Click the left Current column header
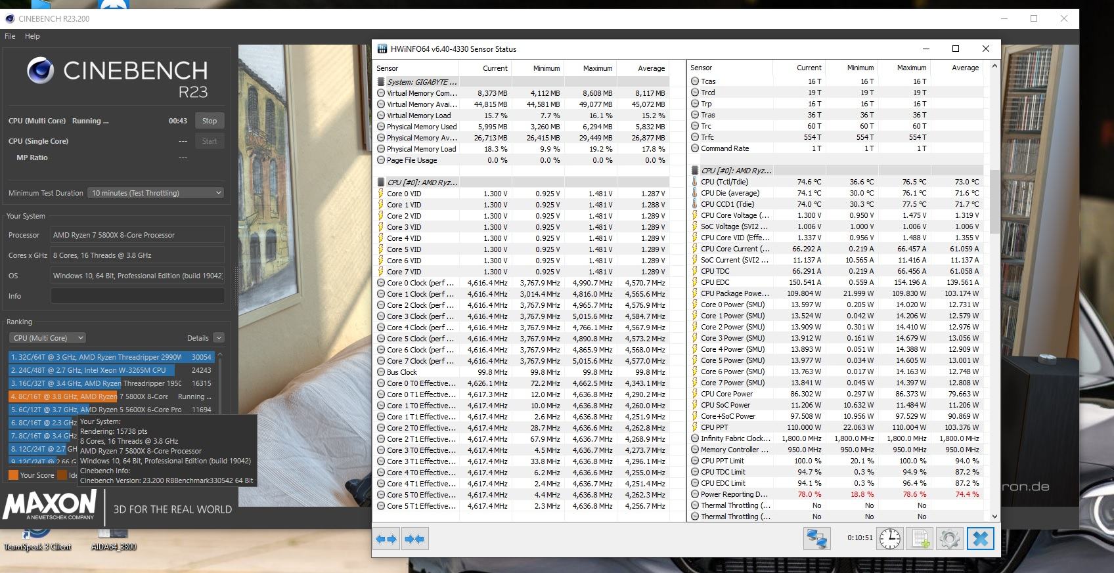The image size is (1114, 573). (x=485, y=68)
